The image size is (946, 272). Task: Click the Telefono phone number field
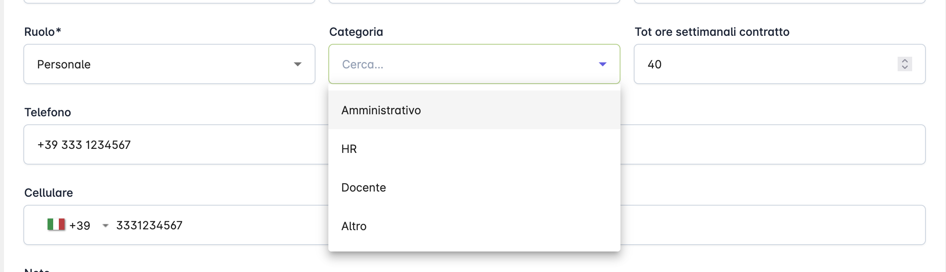coord(161,144)
